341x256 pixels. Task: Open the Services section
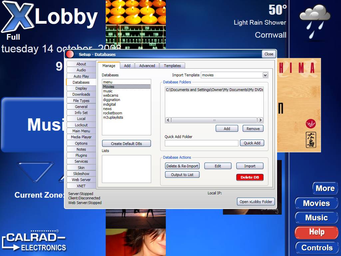click(x=81, y=161)
